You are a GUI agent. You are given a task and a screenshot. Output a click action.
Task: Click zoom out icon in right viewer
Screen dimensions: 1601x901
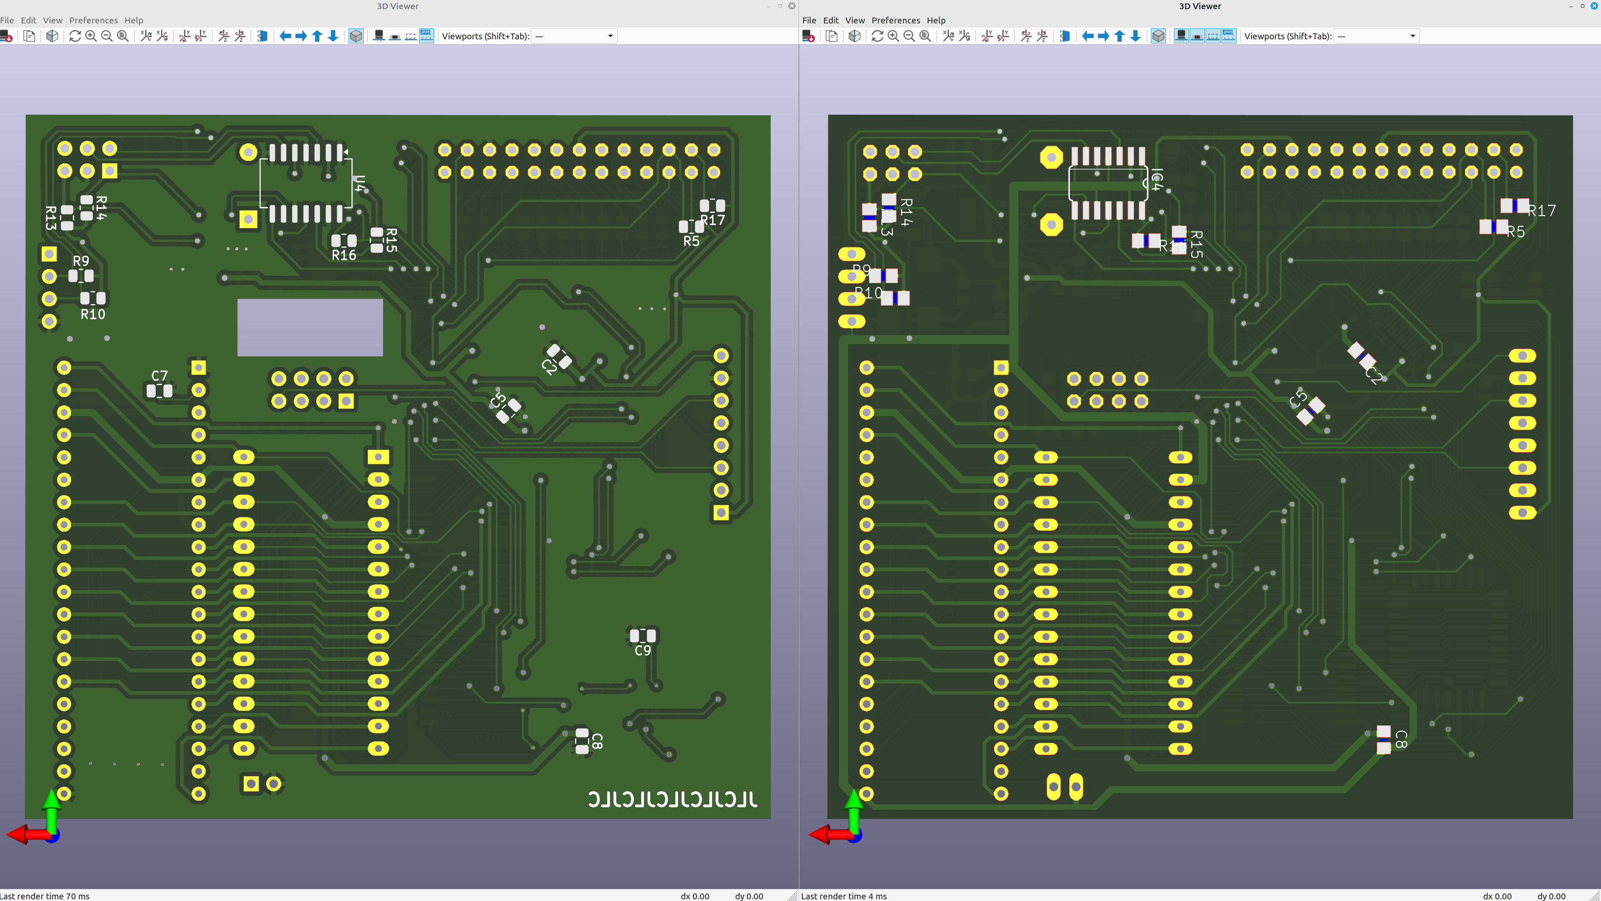(909, 36)
